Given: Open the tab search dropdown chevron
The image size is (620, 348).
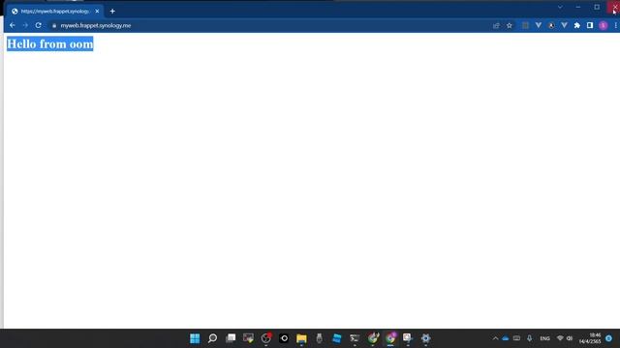Looking at the screenshot, I should pos(560,7).
